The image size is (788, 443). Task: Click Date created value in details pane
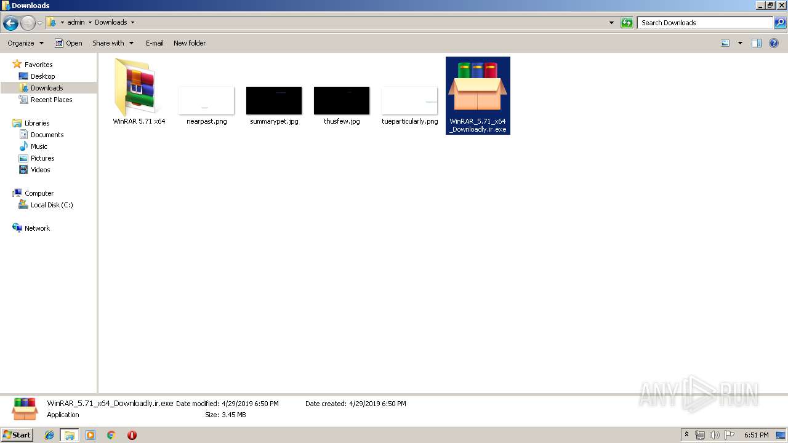point(377,404)
